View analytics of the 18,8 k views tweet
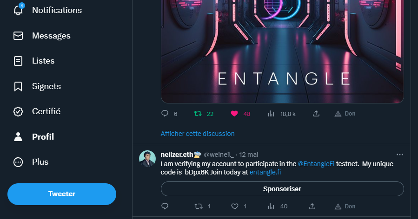The width and height of the screenshot is (418, 219). (x=272, y=114)
